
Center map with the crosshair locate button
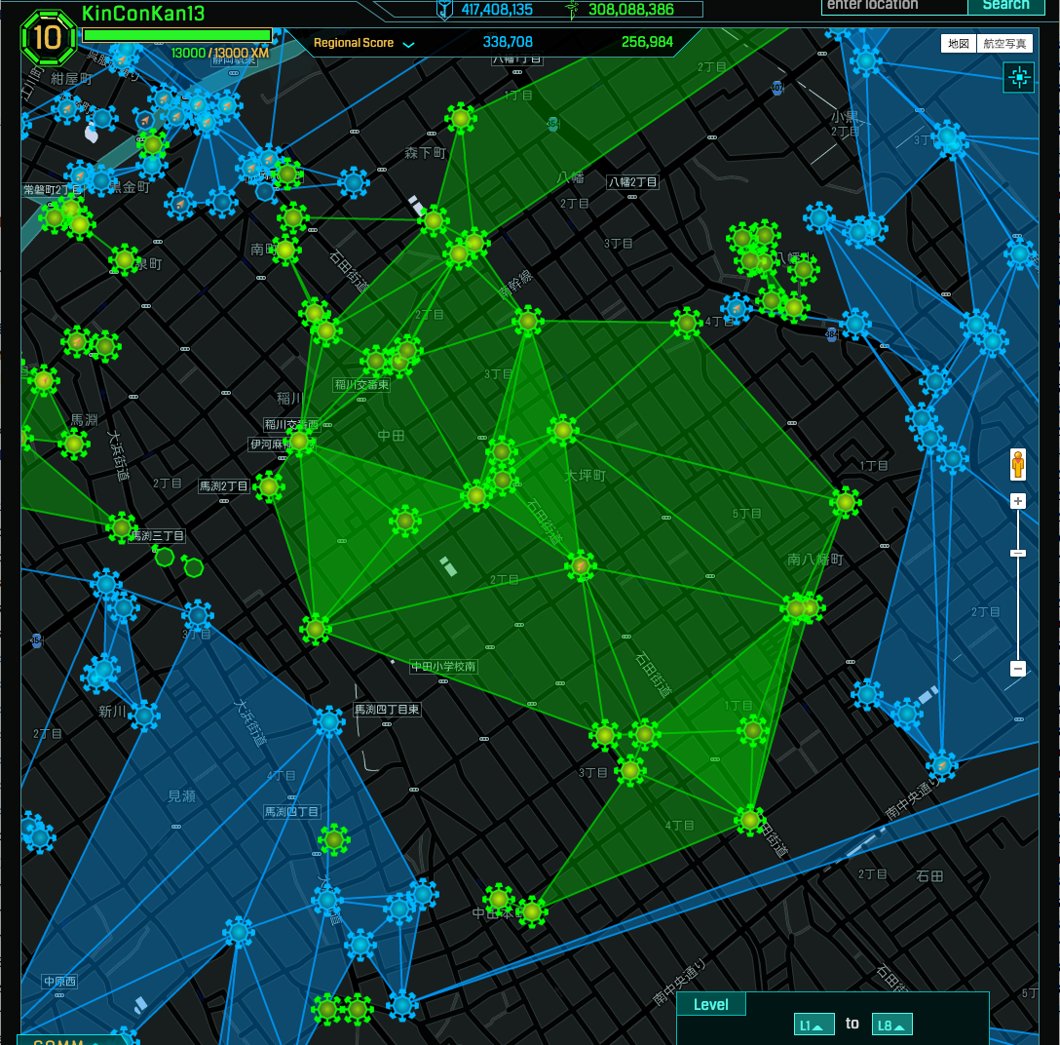(1019, 77)
